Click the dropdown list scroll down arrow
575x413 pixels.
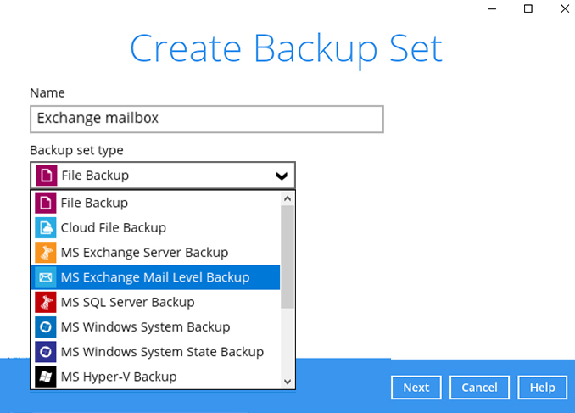pyautogui.click(x=287, y=382)
